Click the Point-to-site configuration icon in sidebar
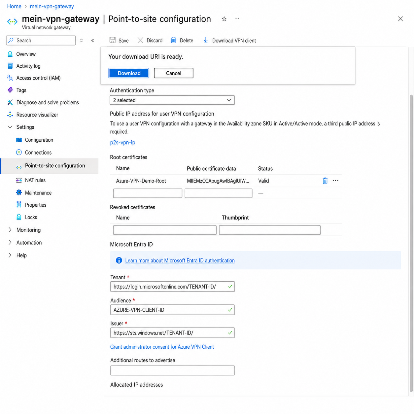 tap(19, 167)
